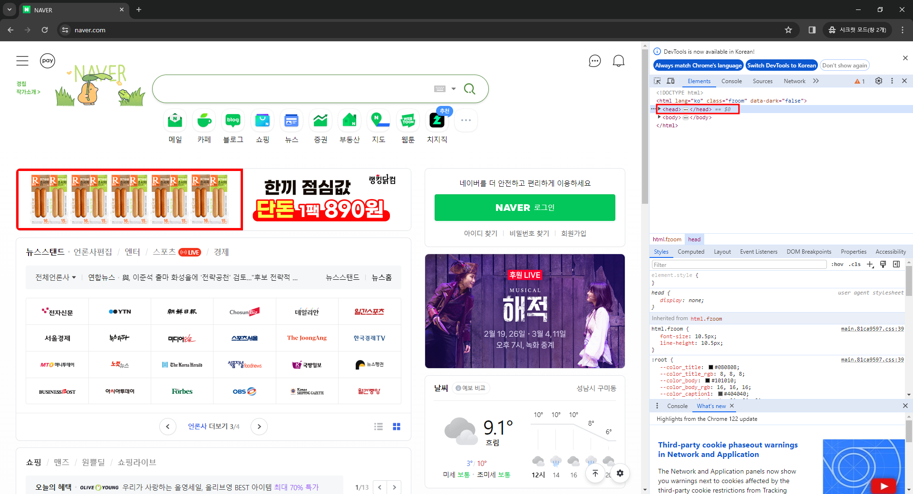Bookmark this page with the star icon
The height and width of the screenshot is (494, 913).
788,30
